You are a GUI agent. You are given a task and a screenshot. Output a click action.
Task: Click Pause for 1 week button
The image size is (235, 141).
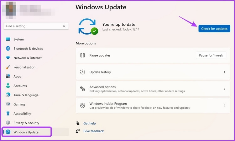pyautogui.click(x=211, y=55)
